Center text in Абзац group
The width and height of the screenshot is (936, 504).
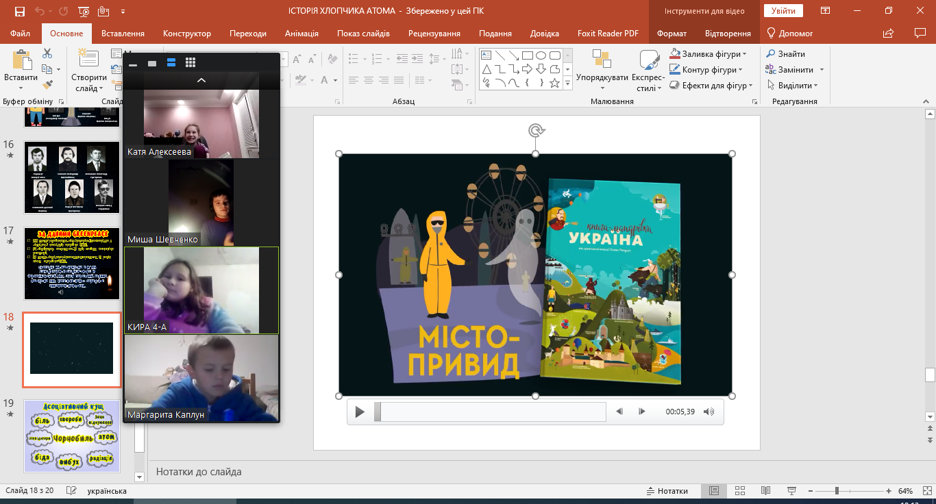coord(369,80)
